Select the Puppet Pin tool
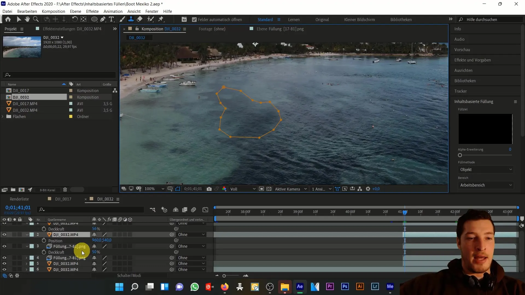 click(161, 19)
